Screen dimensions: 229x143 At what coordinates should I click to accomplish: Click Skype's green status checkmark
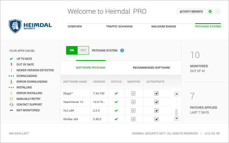coord(116,94)
